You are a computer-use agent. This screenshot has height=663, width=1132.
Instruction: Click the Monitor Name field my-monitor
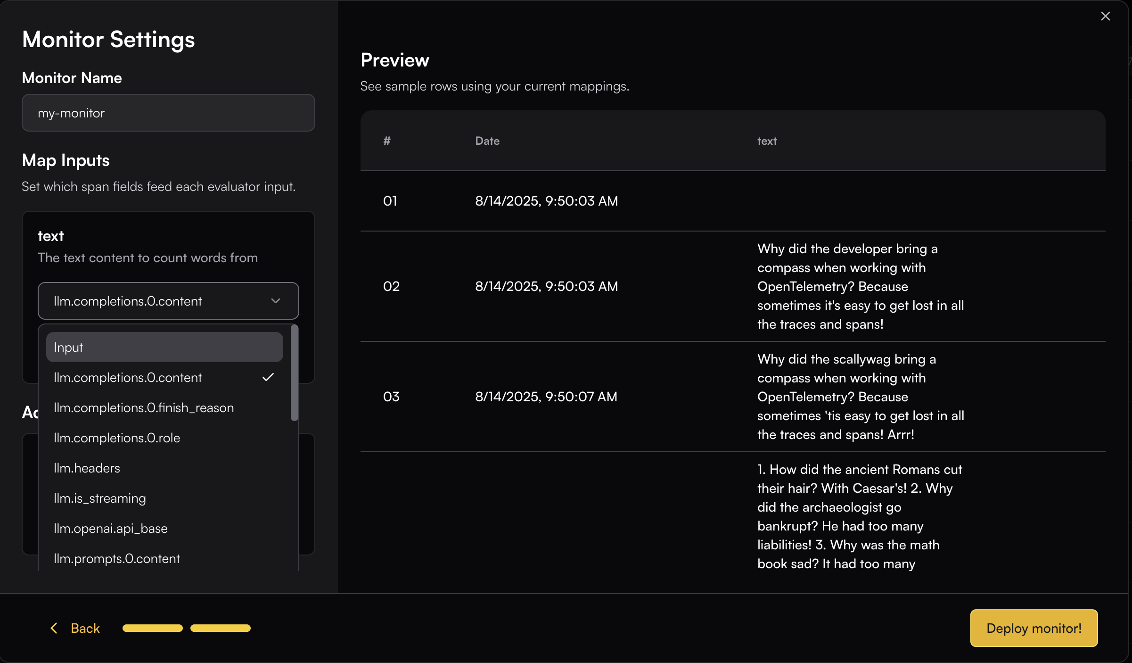coord(168,113)
